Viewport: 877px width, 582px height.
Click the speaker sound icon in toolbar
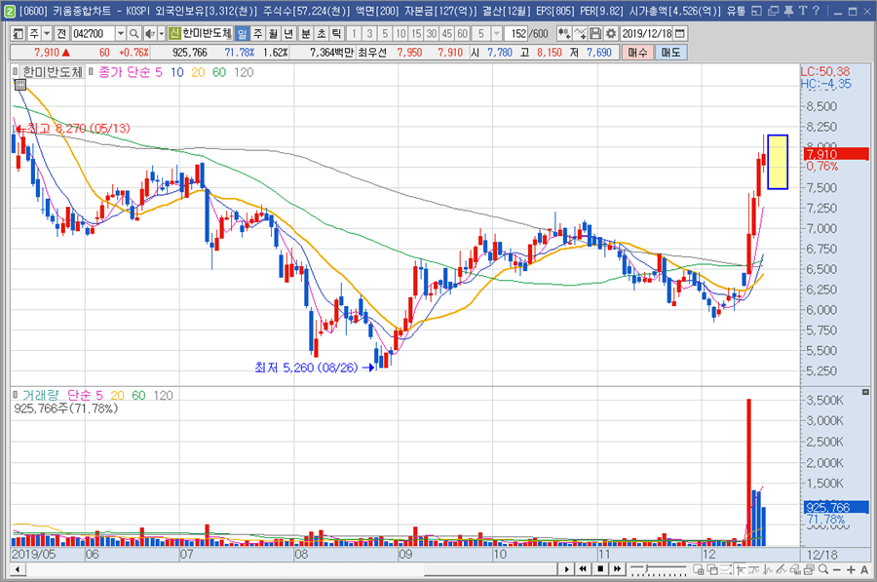click(x=149, y=33)
